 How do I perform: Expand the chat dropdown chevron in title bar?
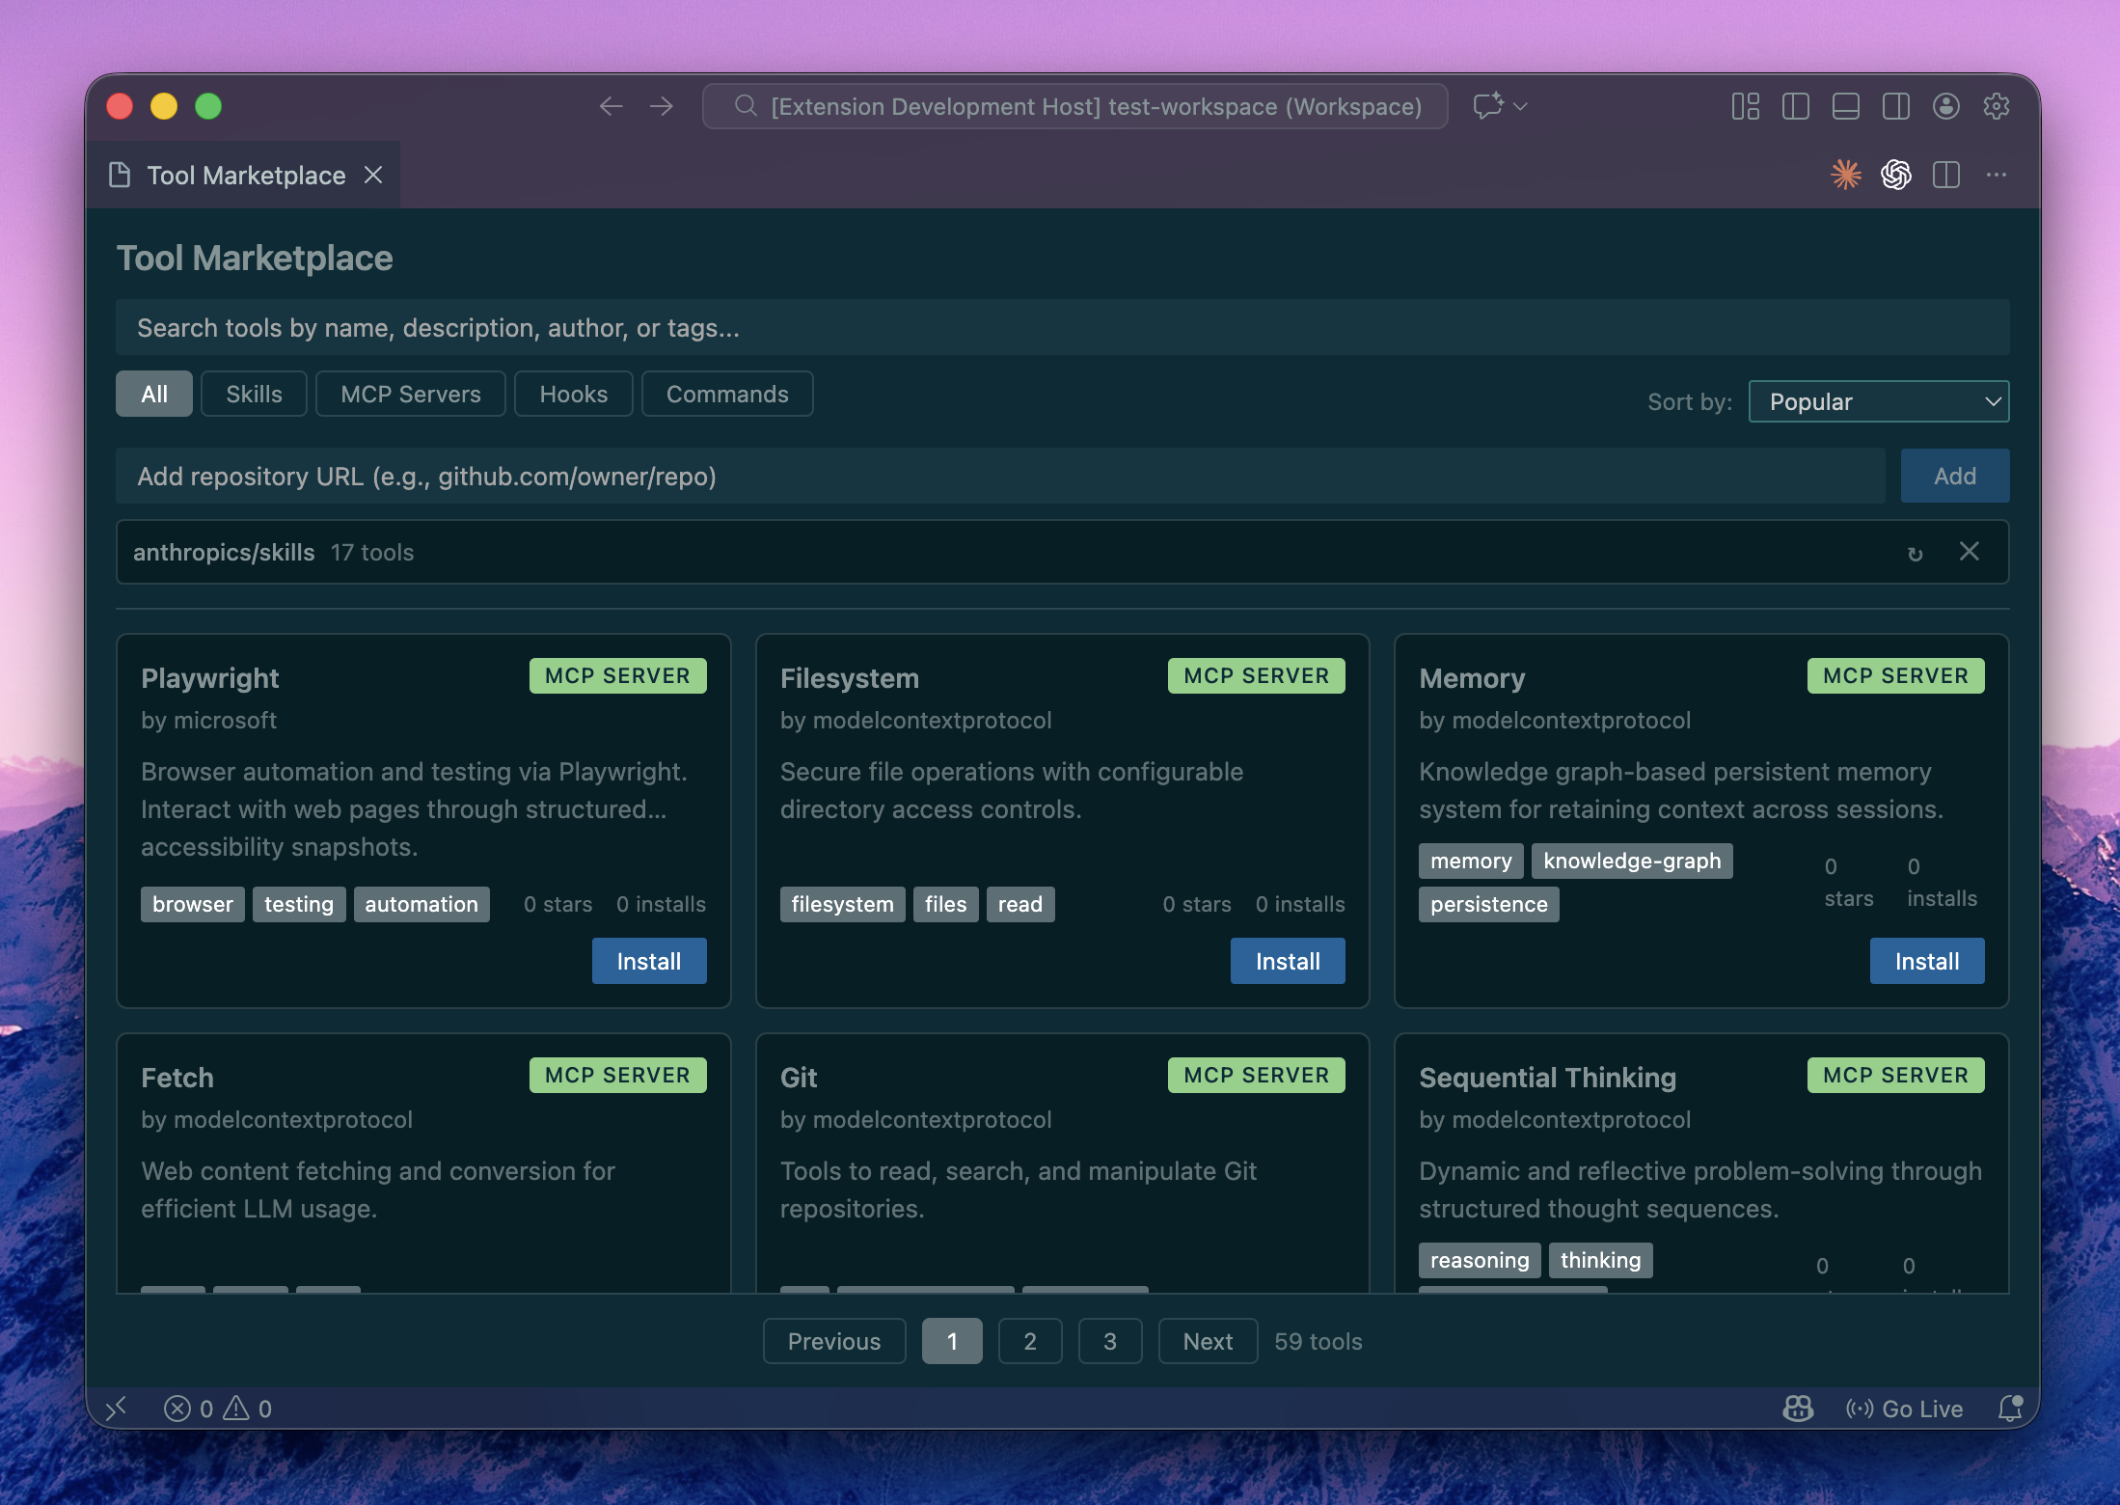tap(1521, 106)
